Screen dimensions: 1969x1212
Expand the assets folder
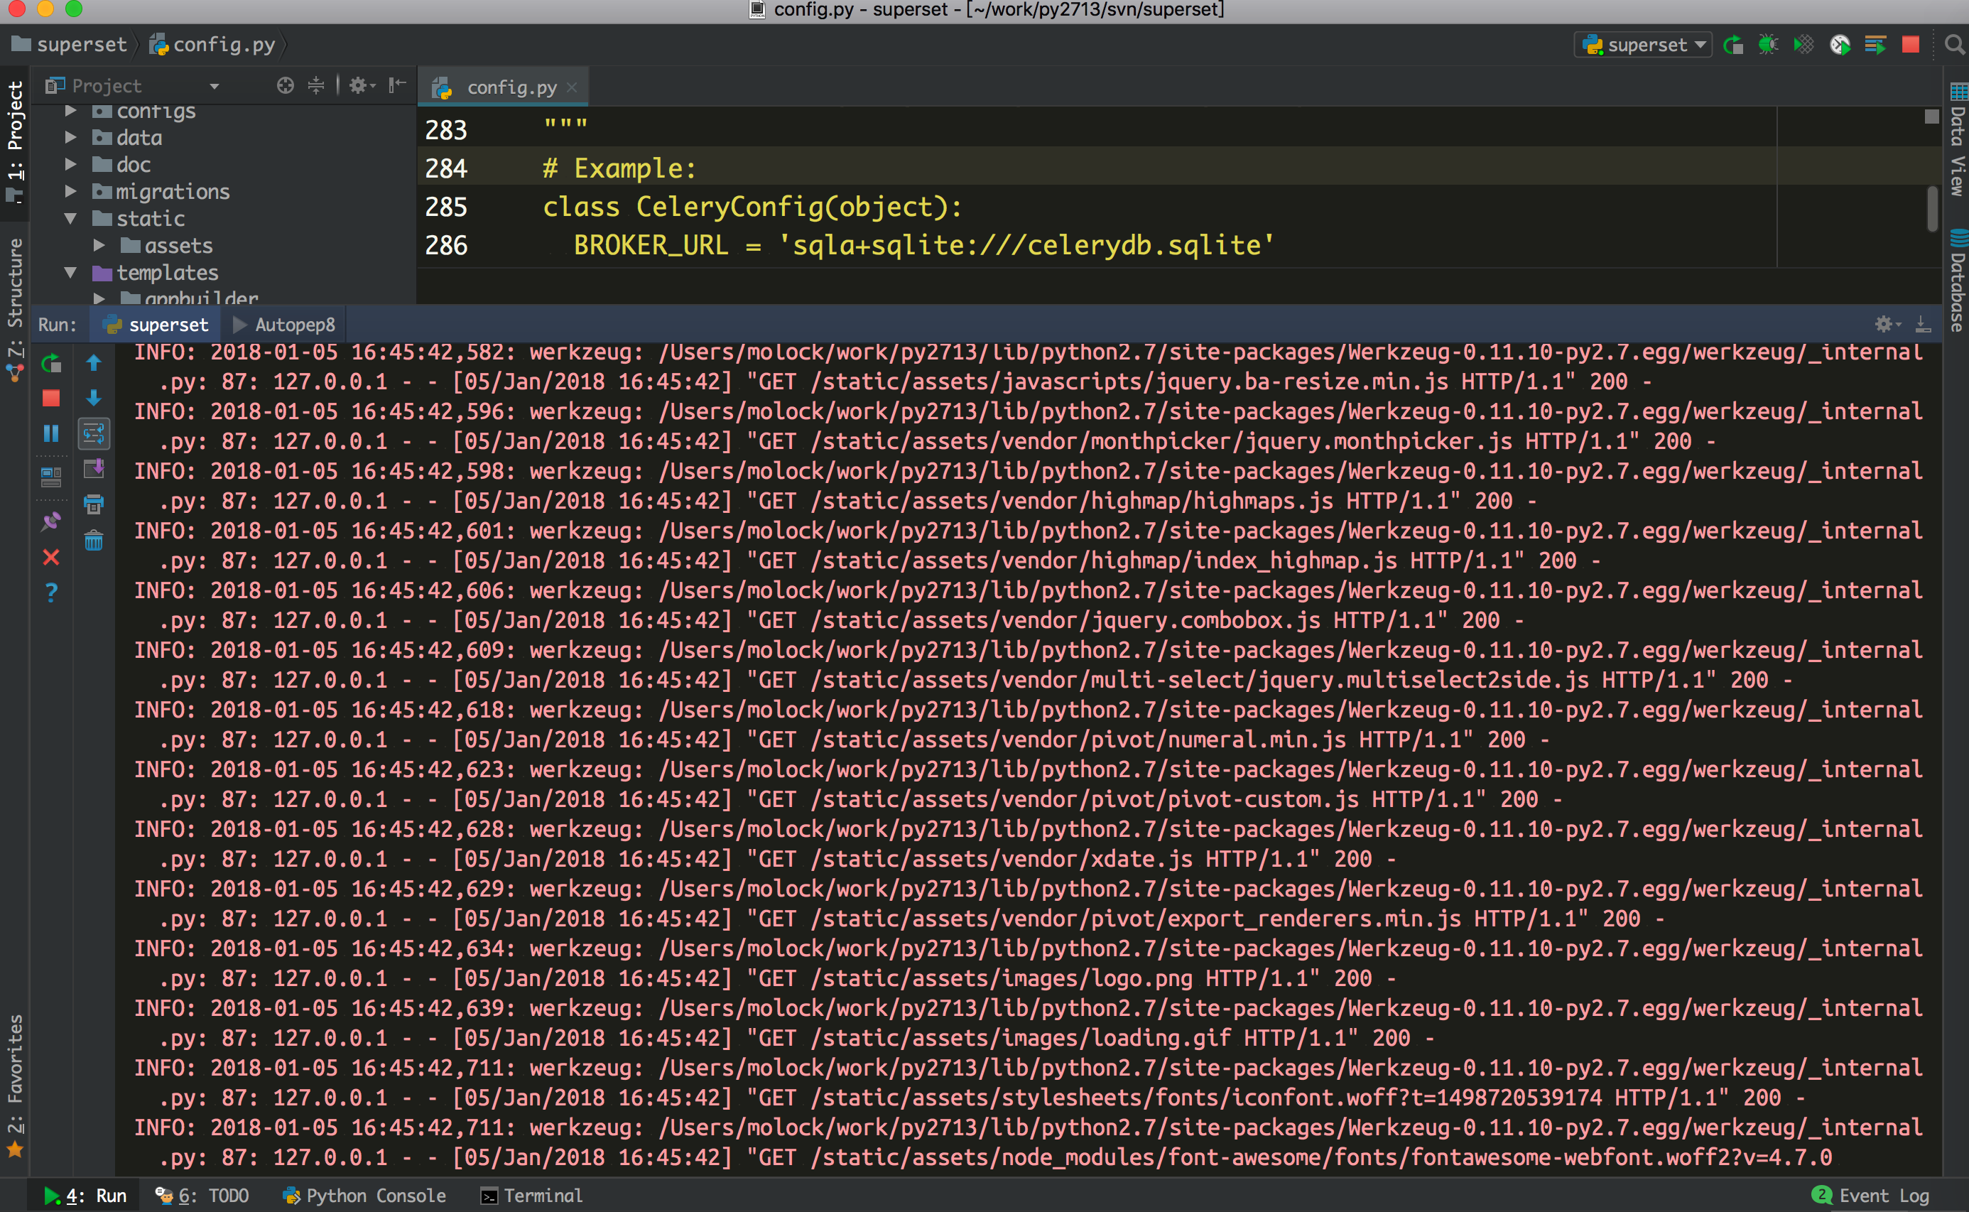[99, 245]
